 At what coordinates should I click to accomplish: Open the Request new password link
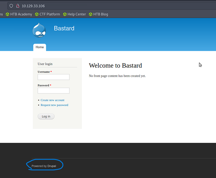tap(54, 105)
